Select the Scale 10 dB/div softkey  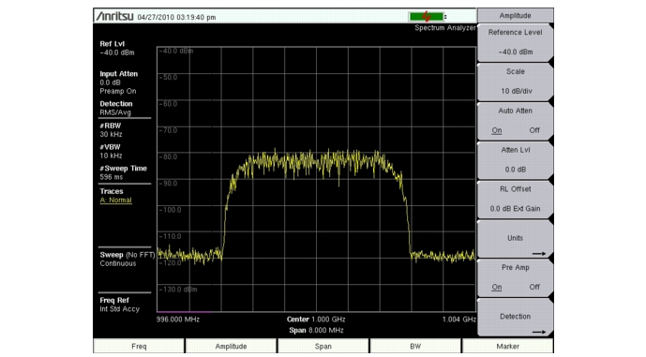pyautogui.click(x=515, y=82)
